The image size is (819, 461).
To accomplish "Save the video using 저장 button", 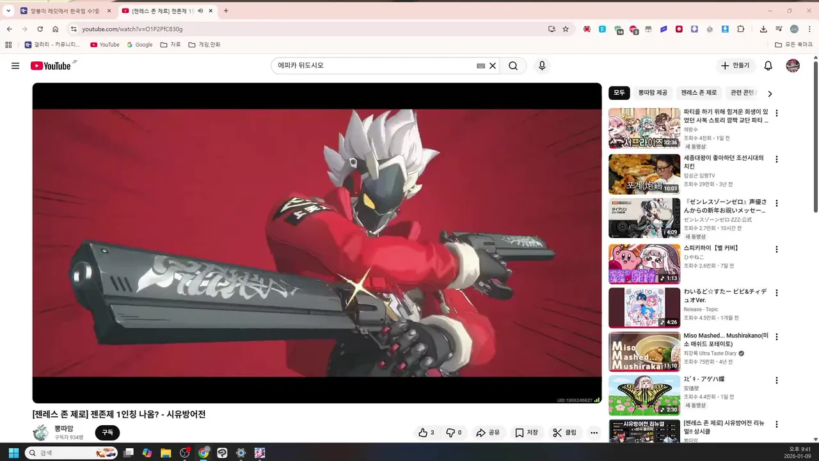I will tap(527, 433).
